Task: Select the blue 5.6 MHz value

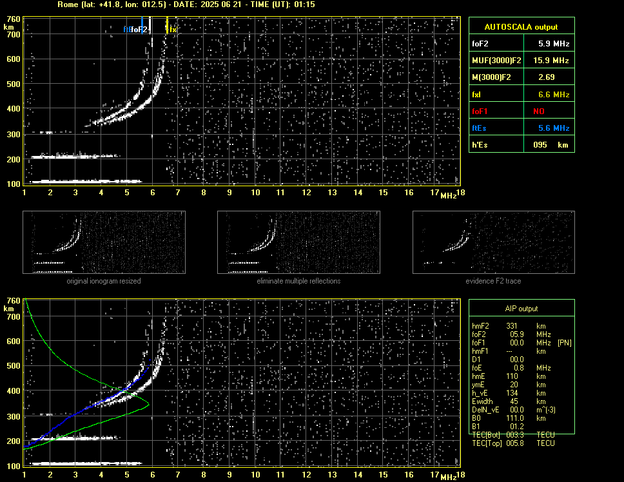Action: pyautogui.click(x=554, y=128)
